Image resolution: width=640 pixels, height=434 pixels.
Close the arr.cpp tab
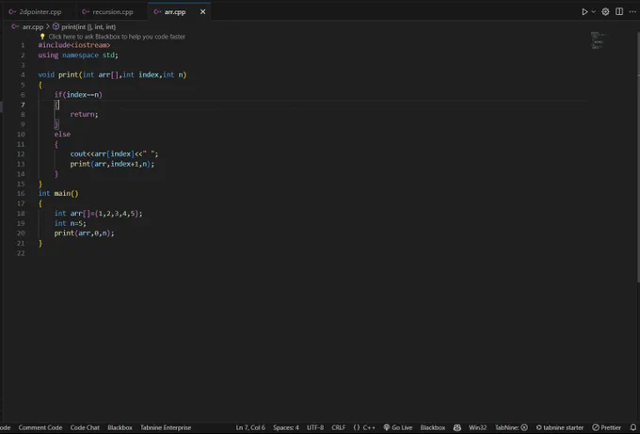(203, 12)
